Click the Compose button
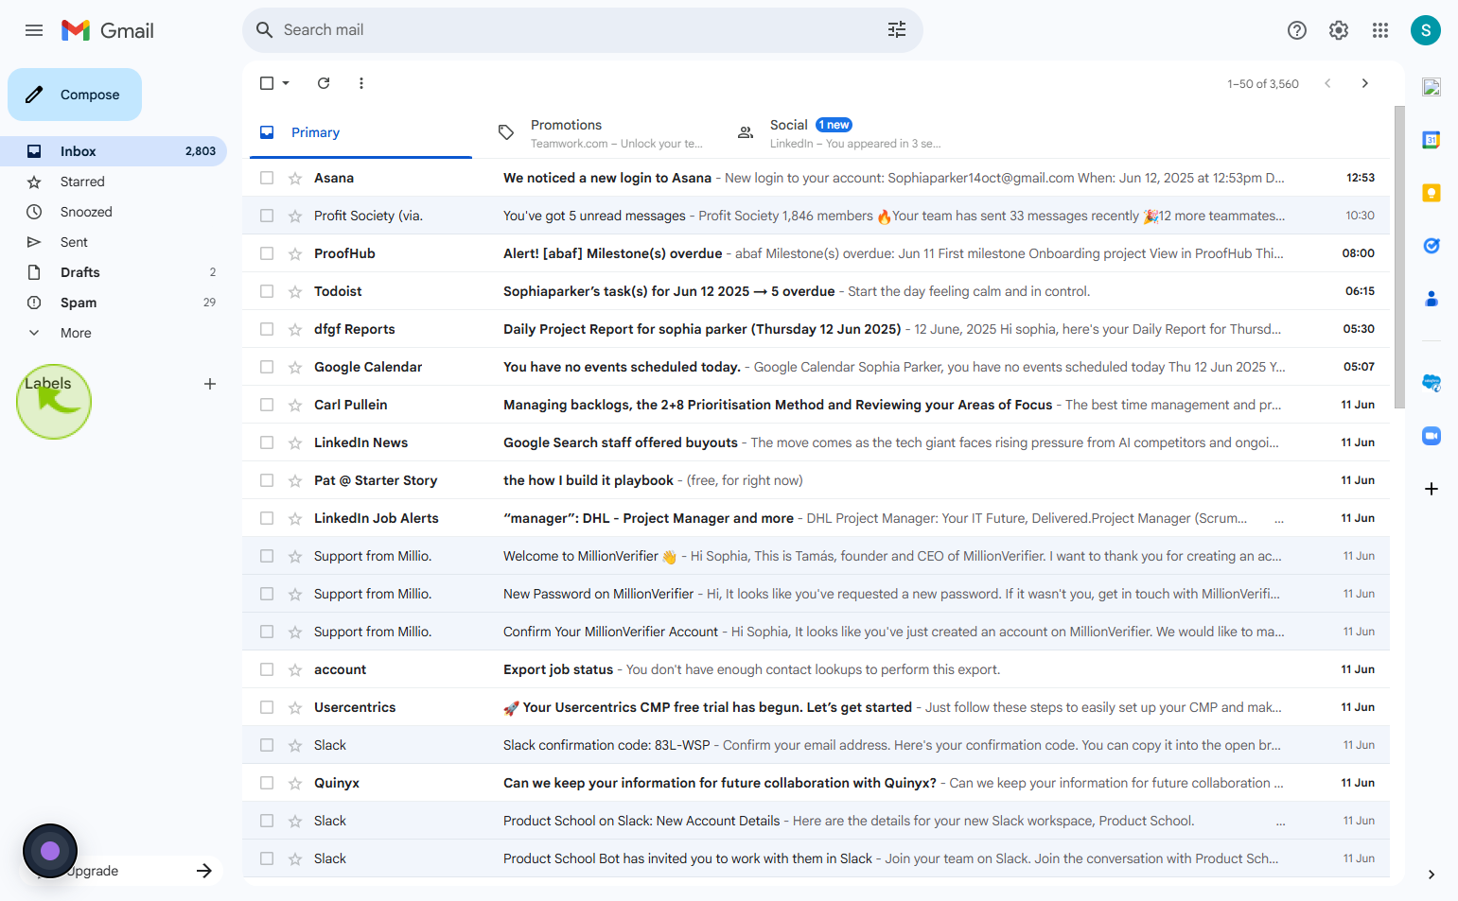Viewport: 1458px width, 901px height. coord(75,95)
